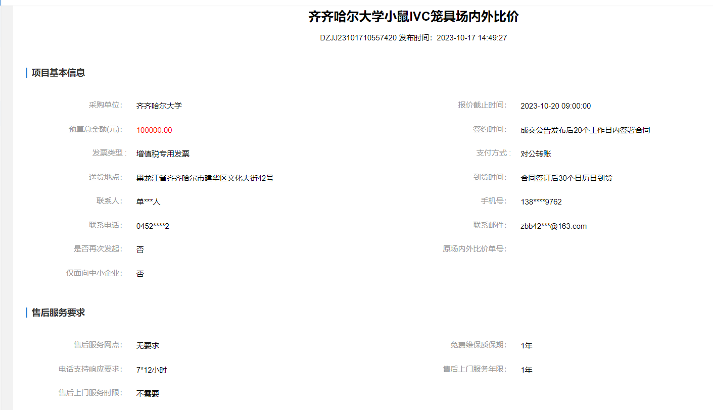Click the 售后服务要求 section heading
The image size is (713, 410).
click(x=58, y=313)
